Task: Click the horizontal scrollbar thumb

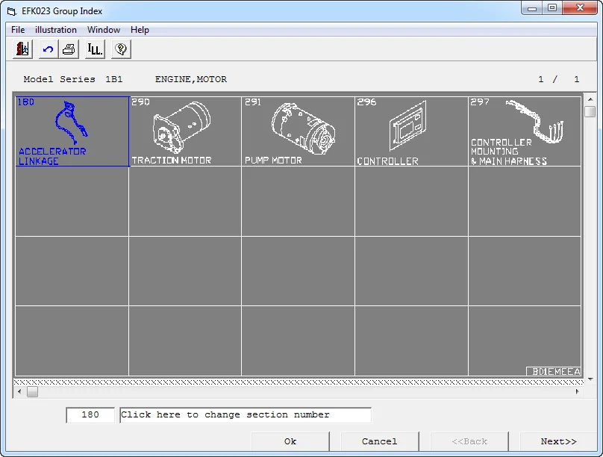Action: tap(32, 391)
